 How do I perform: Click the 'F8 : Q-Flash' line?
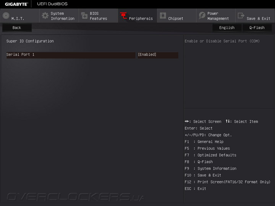click(x=199, y=162)
